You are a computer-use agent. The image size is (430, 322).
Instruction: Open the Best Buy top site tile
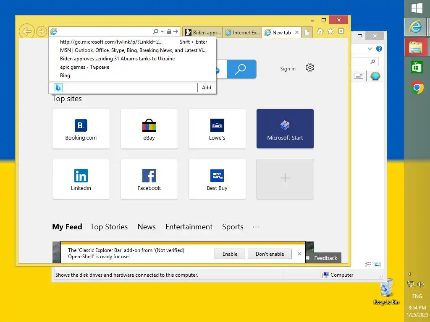[217, 179]
